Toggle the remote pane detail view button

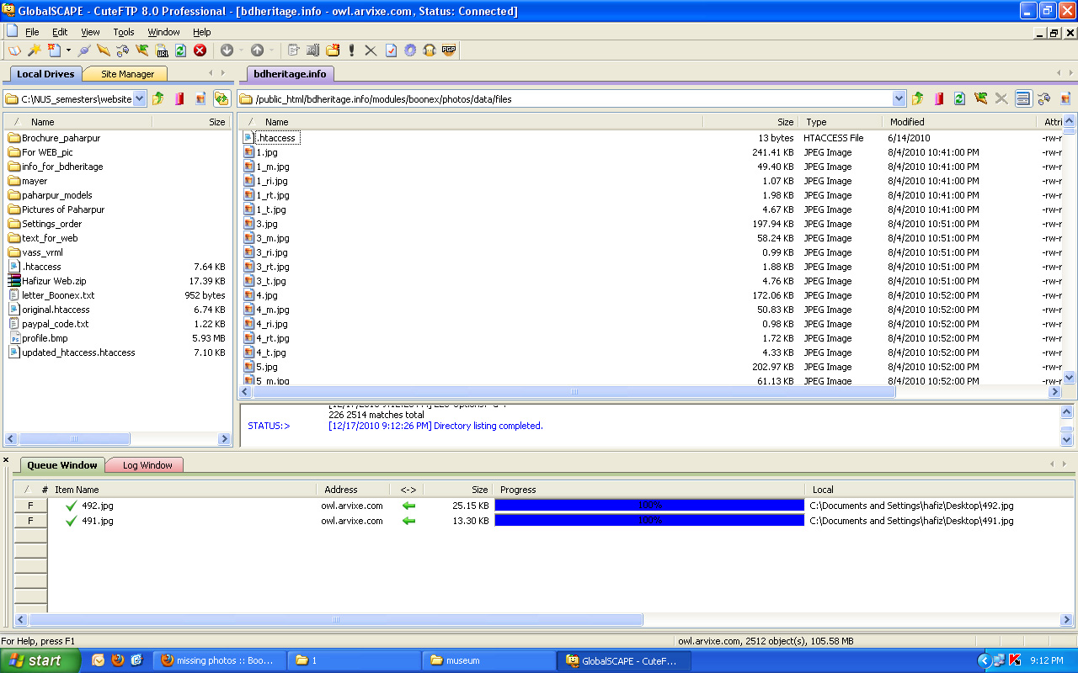coord(1022,98)
